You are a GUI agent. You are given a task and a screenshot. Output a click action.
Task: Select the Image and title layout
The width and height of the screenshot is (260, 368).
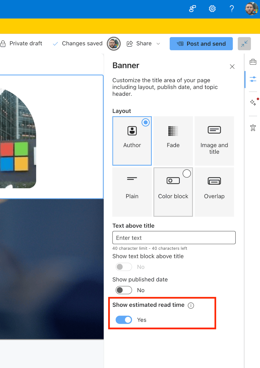tap(214, 141)
